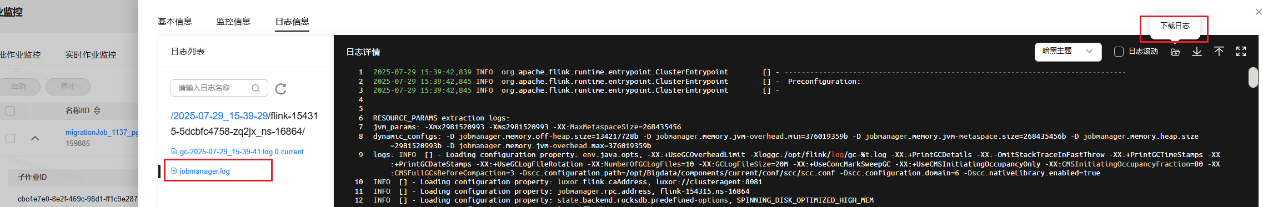
Task: Enable the 日志滚动 checkbox
Action: tap(1119, 52)
